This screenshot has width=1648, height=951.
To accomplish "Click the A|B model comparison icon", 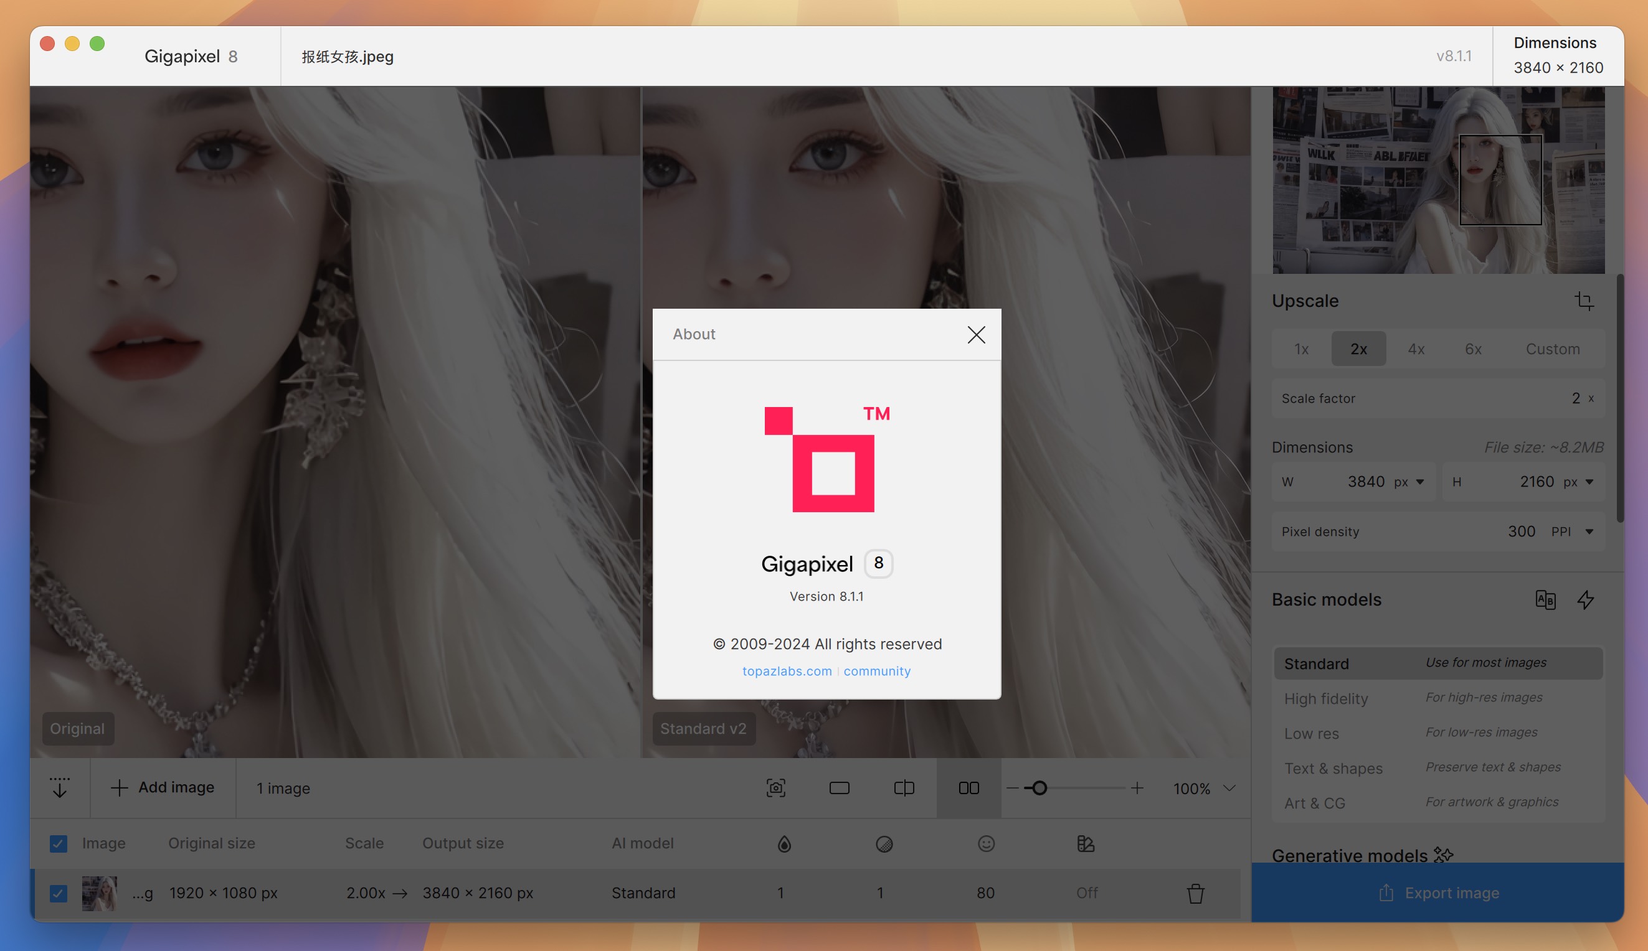I will click(1545, 599).
